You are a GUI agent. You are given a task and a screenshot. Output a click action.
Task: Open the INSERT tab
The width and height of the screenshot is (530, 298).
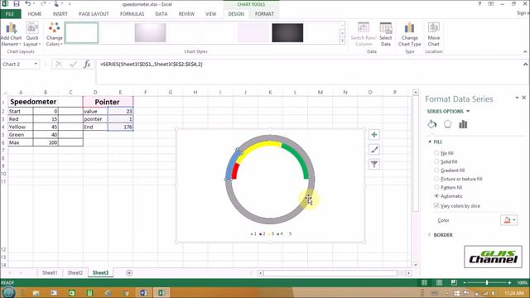[60, 14]
